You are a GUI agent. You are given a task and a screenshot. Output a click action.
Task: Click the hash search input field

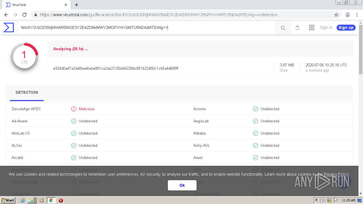[x=146, y=27]
